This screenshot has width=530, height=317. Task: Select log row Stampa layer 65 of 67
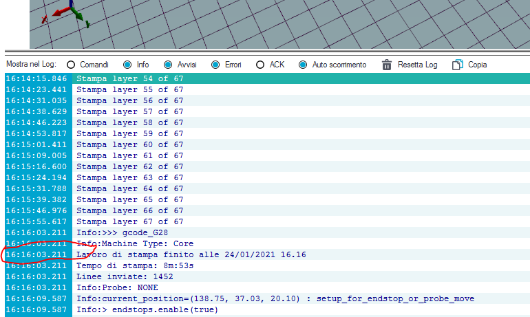pos(267,199)
